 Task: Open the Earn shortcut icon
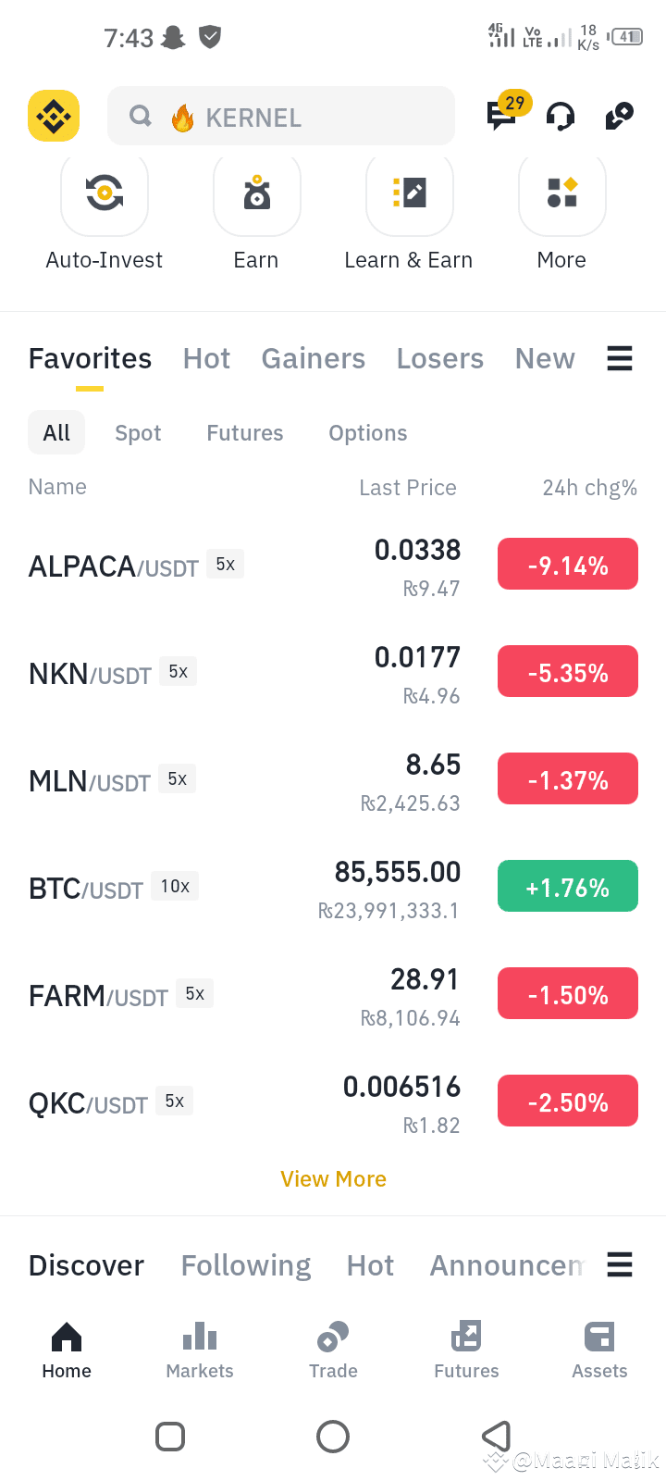click(x=257, y=193)
